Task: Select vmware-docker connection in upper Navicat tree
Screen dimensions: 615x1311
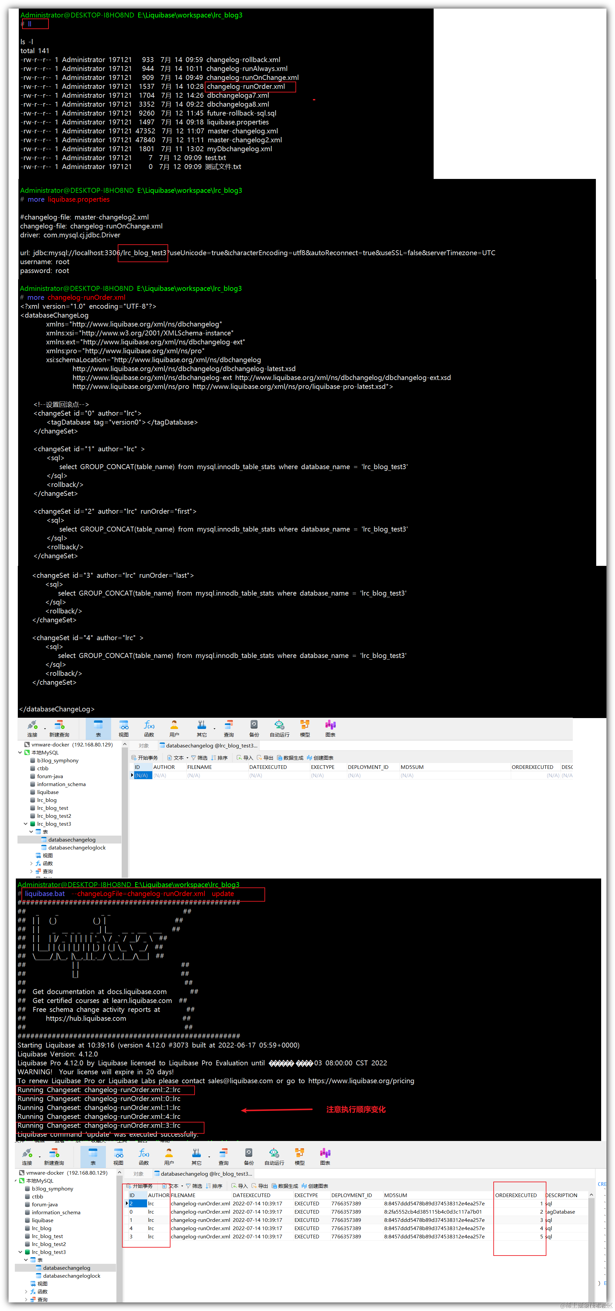Action: 69,744
